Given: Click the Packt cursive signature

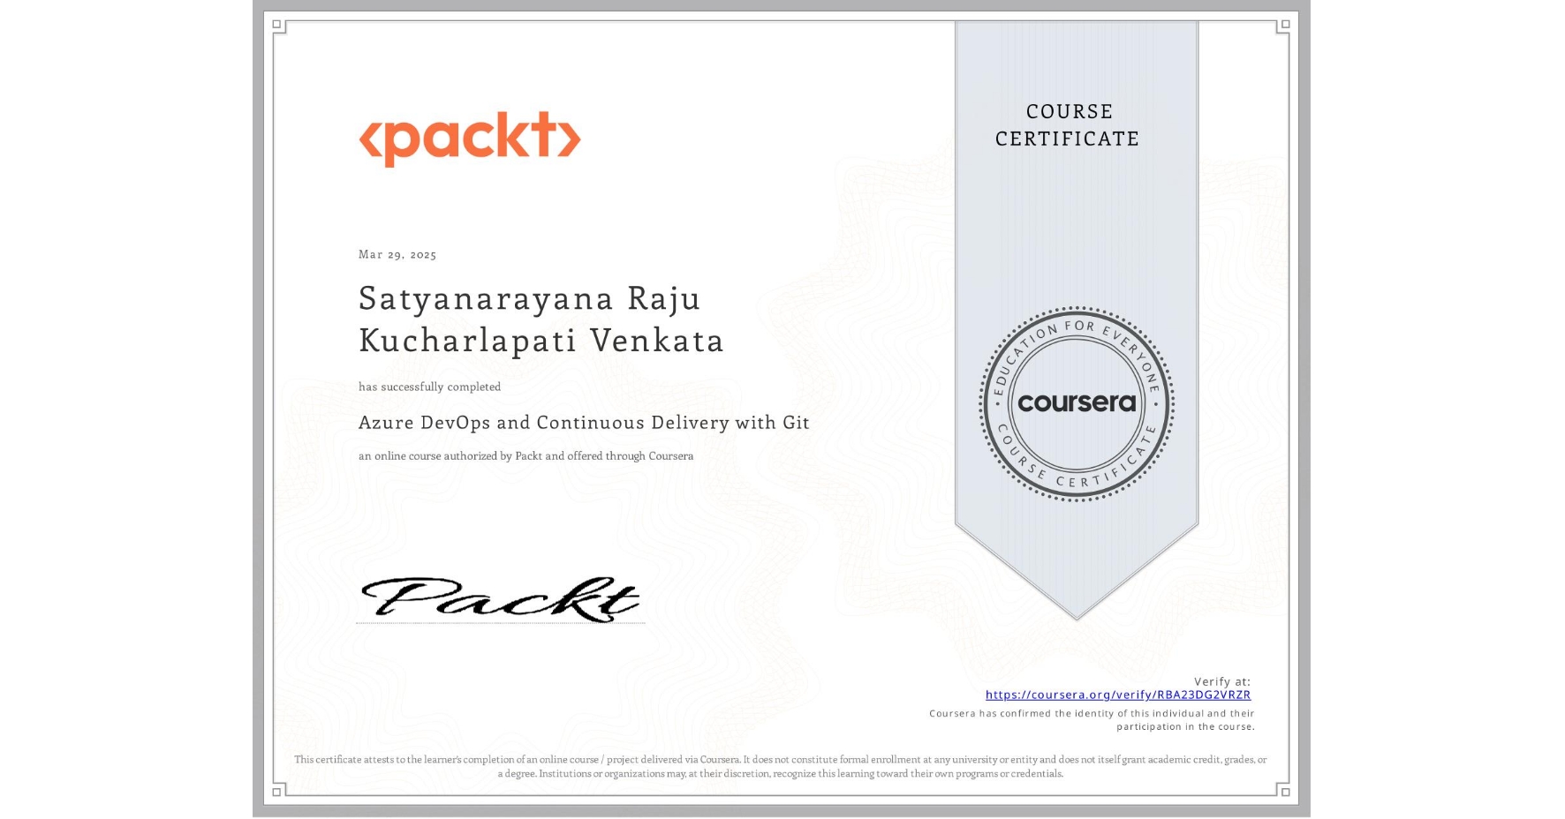Looking at the screenshot, I should [x=500, y=599].
